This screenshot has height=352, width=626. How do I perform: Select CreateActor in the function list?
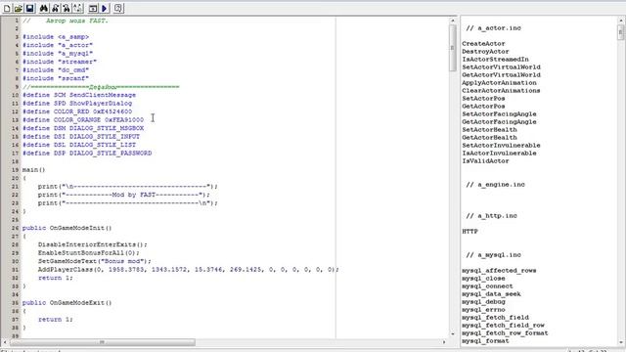pyautogui.click(x=483, y=43)
